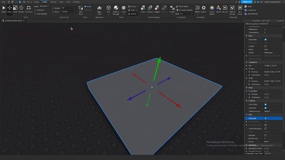The width and height of the screenshot is (285, 160).
Task: Switch to the PLUGINS ribbon tab
Action: pos(76,2)
